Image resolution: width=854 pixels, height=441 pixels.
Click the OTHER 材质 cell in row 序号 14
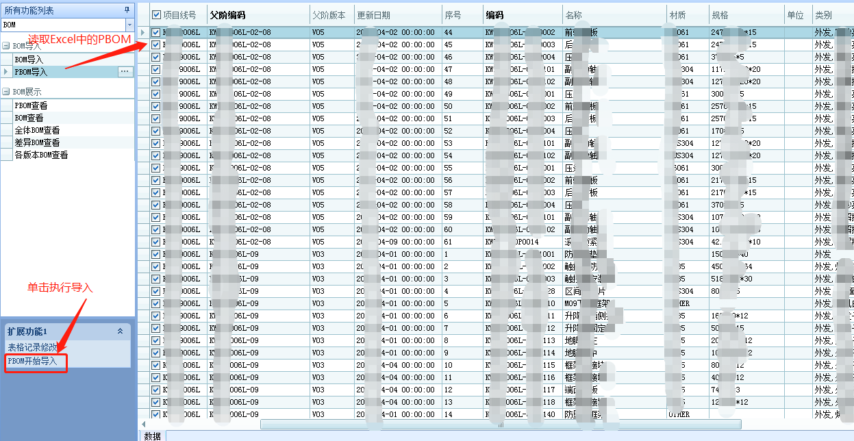[688, 414]
